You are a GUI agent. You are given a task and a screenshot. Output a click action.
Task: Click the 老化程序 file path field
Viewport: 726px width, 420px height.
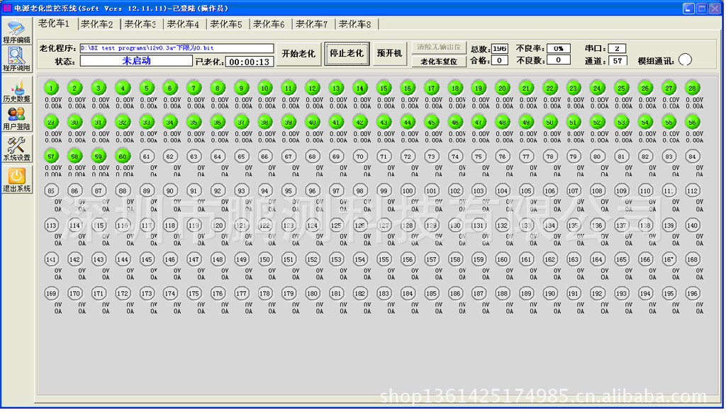(x=177, y=48)
